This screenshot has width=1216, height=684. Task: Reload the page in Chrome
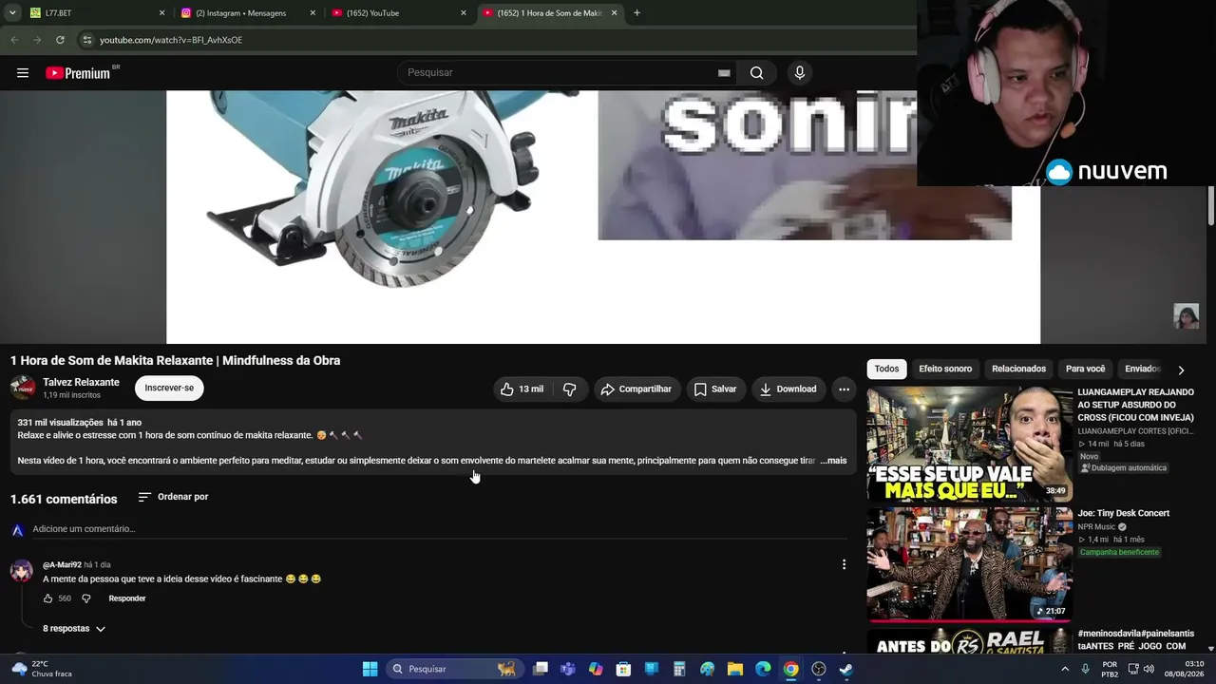(x=60, y=40)
